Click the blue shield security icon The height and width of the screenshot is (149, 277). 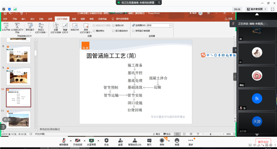click(x=9, y=9)
